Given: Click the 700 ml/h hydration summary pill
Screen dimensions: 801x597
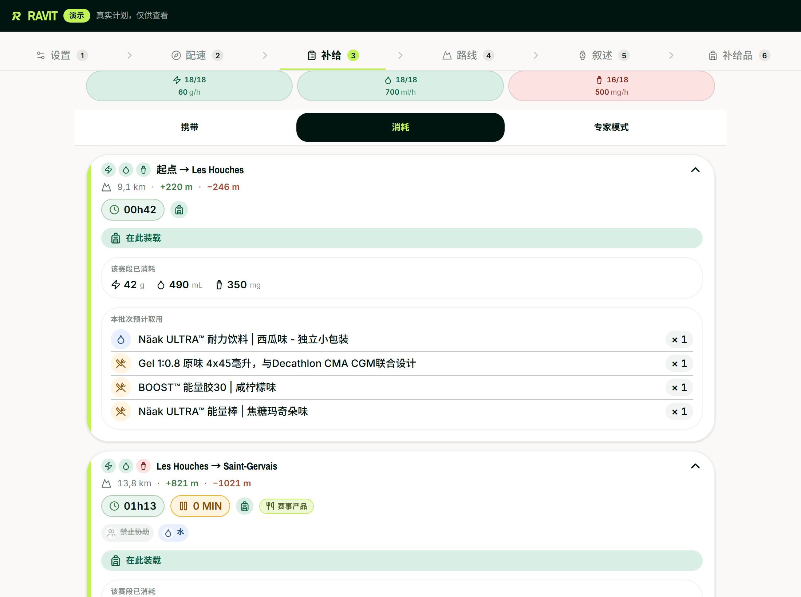Looking at the screenshot, I should [400, 86].
